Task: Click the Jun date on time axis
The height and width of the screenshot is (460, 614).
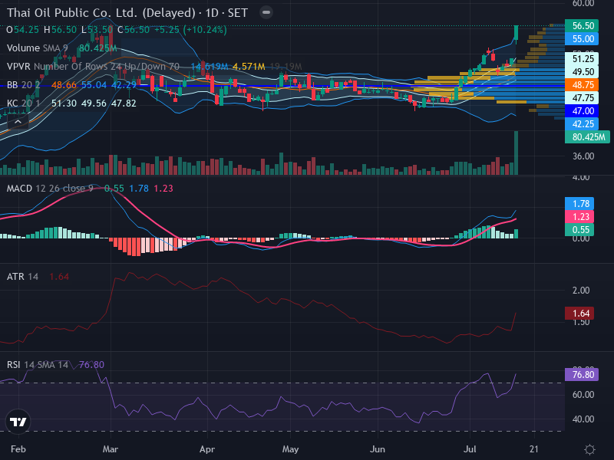Action: 378,449
